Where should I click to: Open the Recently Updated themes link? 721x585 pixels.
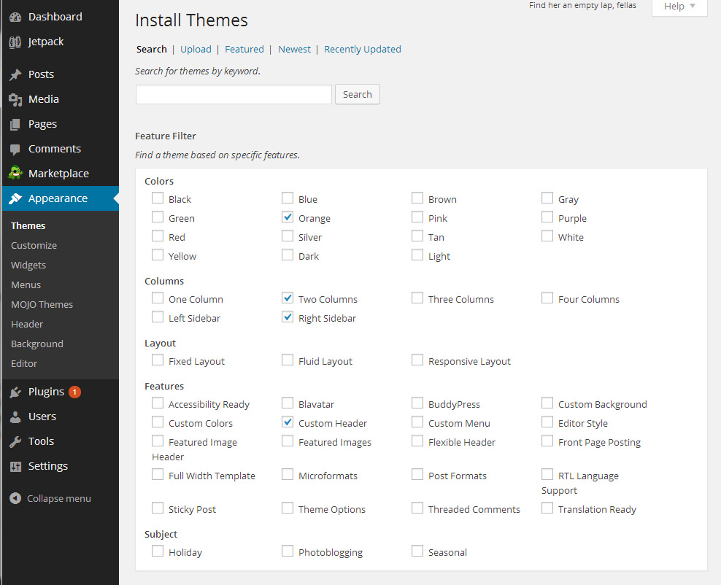363,49
